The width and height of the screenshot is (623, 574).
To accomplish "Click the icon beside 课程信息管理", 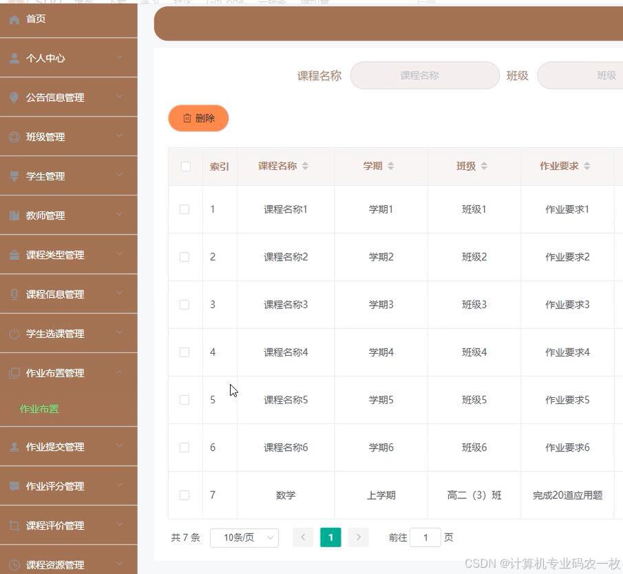I will [x=14, y=295].
